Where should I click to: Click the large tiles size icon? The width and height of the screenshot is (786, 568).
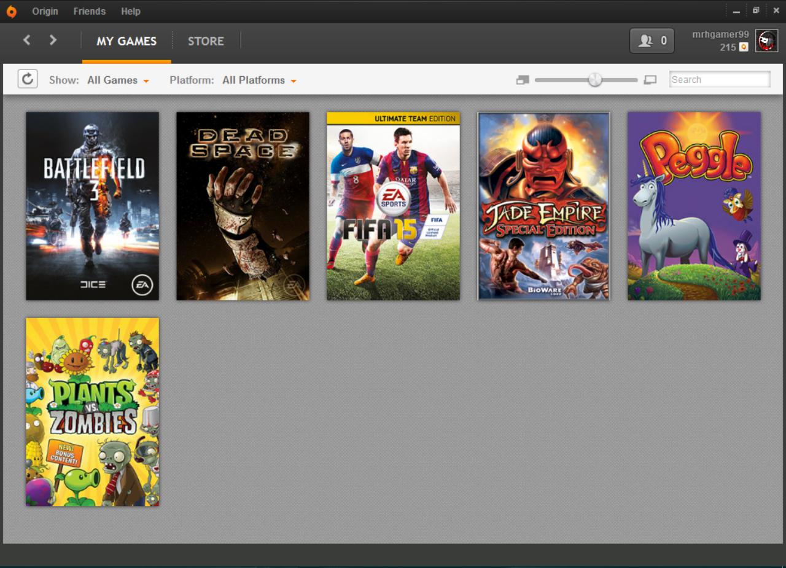pyautogui.click(x=650, y=80)
